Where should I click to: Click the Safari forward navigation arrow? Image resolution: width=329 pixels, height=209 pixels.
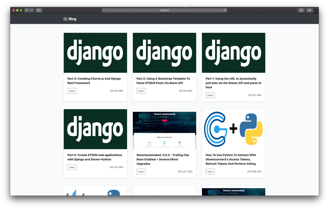31,11
